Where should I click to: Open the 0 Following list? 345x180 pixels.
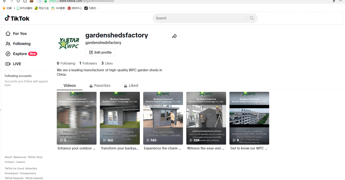click(66, 63)
